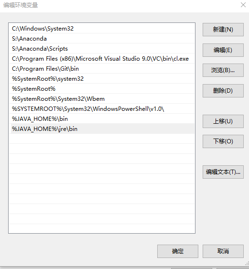
Task: Select the plain %SystemRoot% row
Action: [102, 89]
